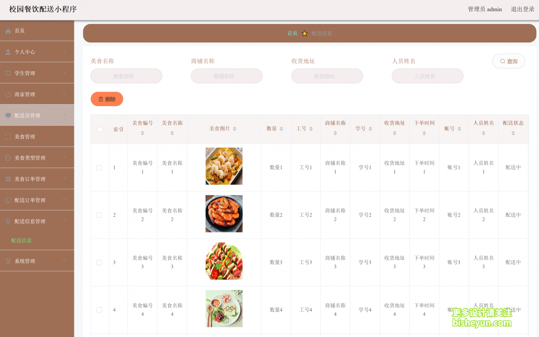Open the 配送信息 submenu item
The width and height of the screenshot is (539, 337).
[x=22, y=241]
